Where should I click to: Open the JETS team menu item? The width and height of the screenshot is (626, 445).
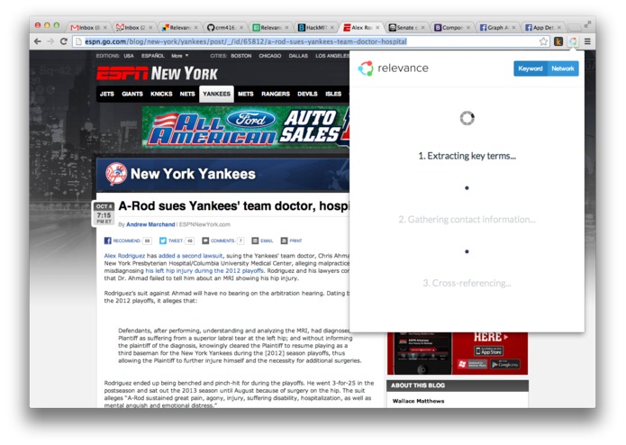tap(106, 94)
